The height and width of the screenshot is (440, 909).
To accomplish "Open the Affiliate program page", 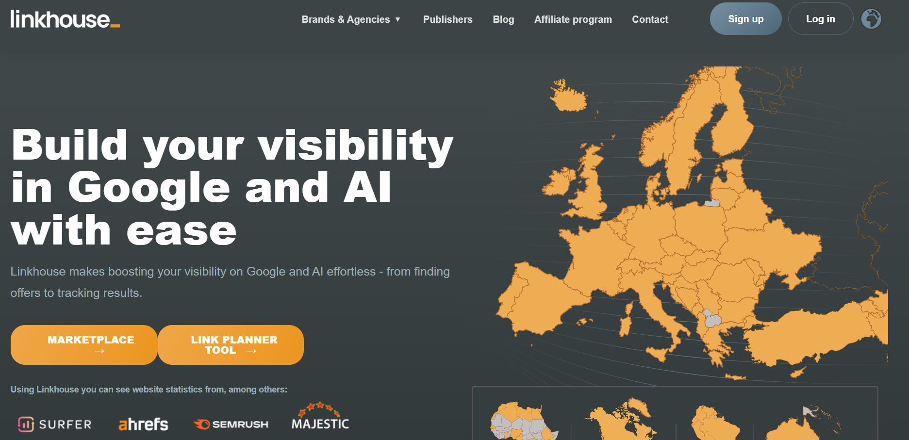I will point(573,19).
